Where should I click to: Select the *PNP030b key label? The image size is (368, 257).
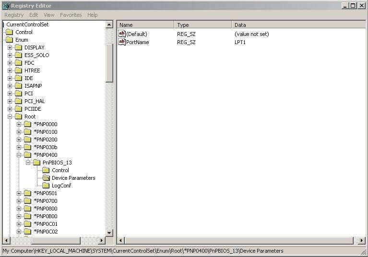[46, 147]
